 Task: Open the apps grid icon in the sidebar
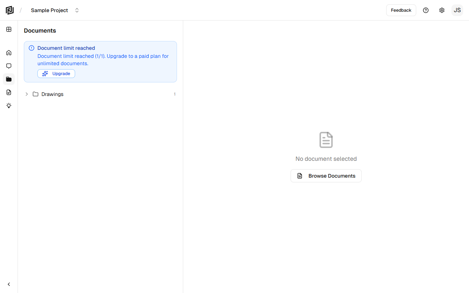(x=9, y=29)
